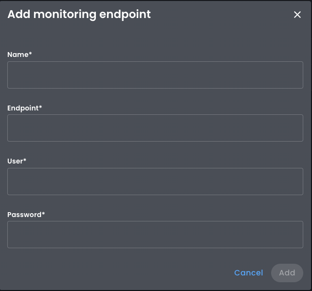
Task: Focus the box under the Password label
Action: tap(155, 235)
